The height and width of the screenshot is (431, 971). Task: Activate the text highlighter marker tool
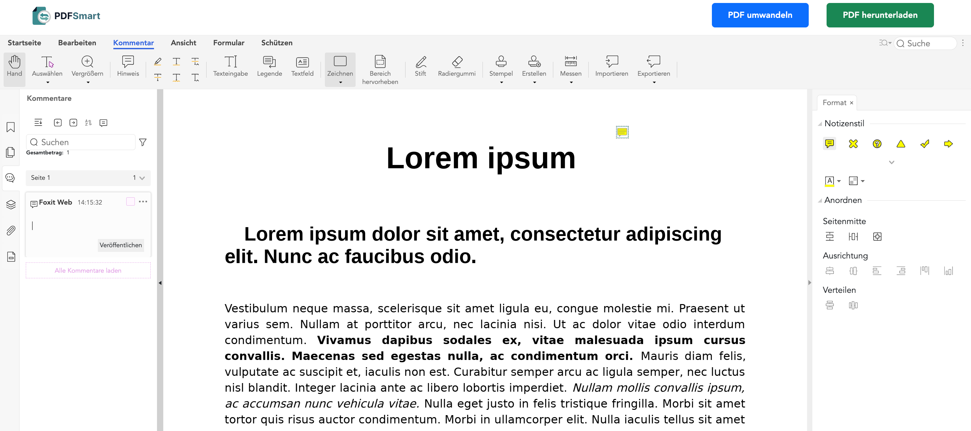click(x=158, y=61)
